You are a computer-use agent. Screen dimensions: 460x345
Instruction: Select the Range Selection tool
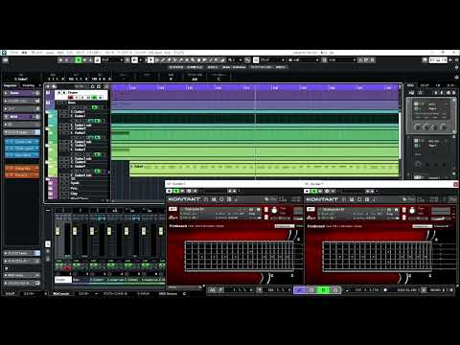pyautogui.click(x=157, y=59)
